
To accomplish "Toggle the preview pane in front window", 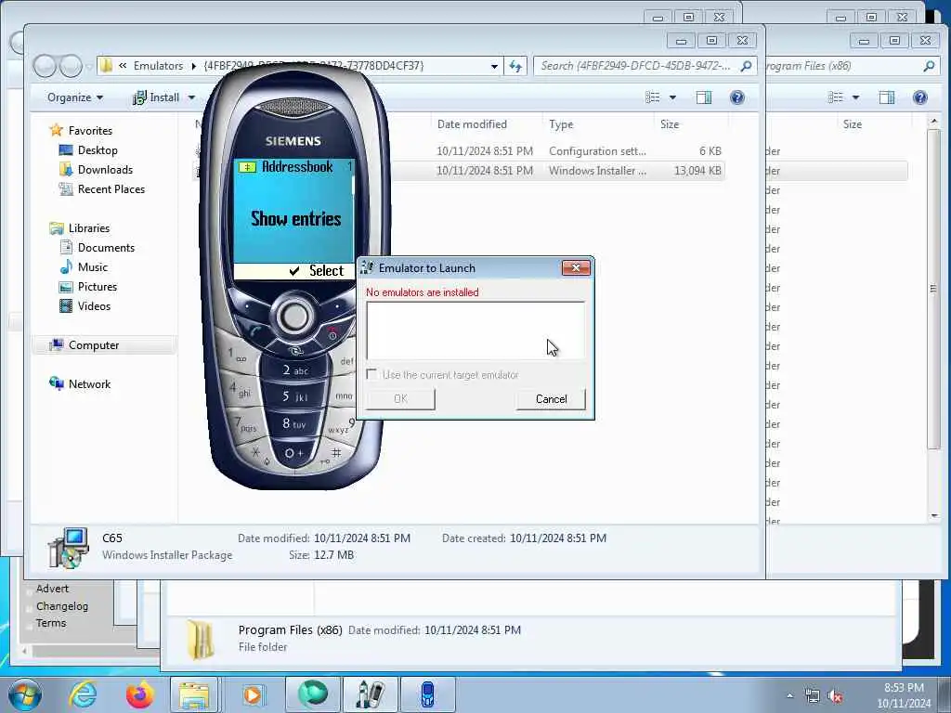I will pos(704,97).
